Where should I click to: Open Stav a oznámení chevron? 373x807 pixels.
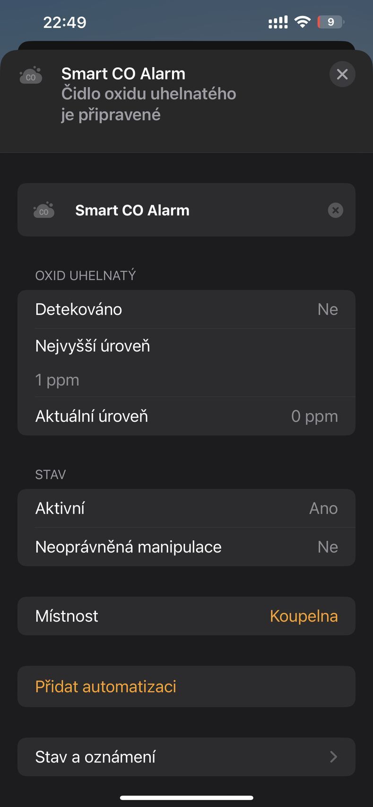point(334,757)
